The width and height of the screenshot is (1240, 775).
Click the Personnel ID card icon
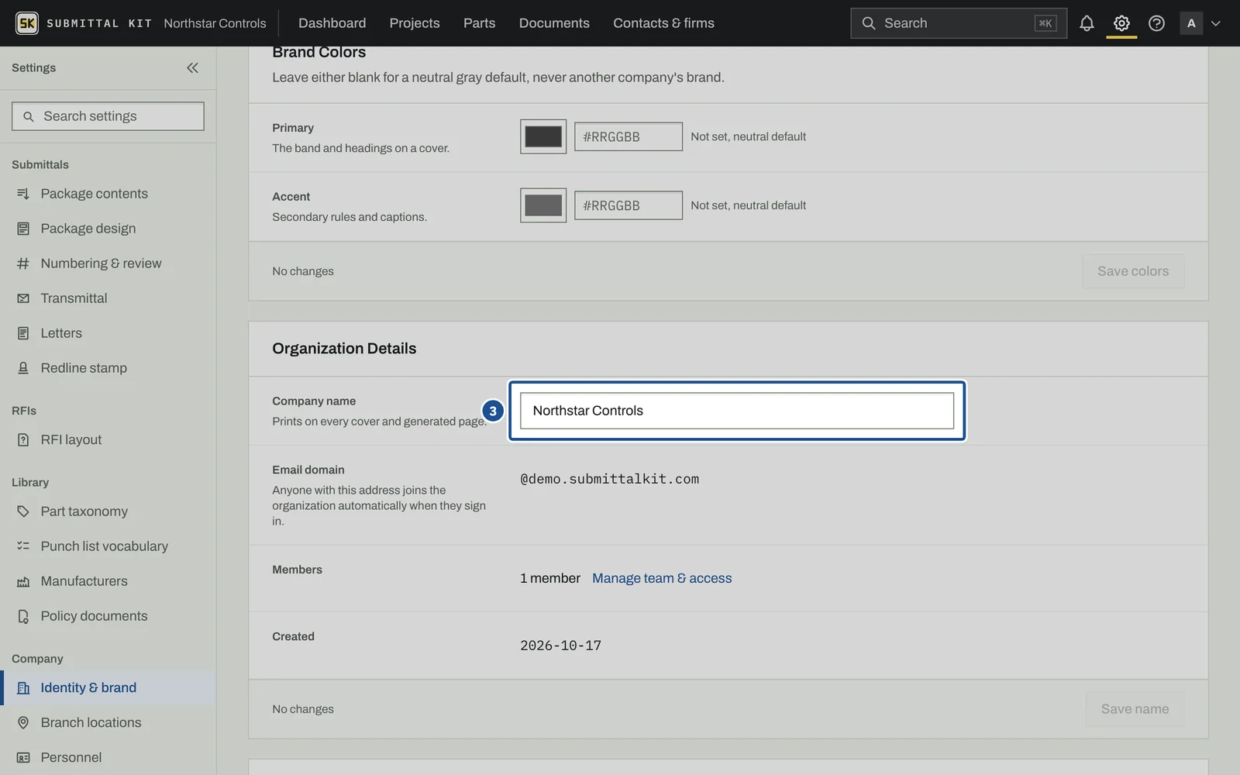pos(23,757)
